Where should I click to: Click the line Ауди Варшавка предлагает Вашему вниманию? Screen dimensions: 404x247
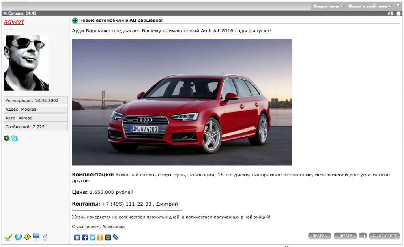(x=171, y=31)
